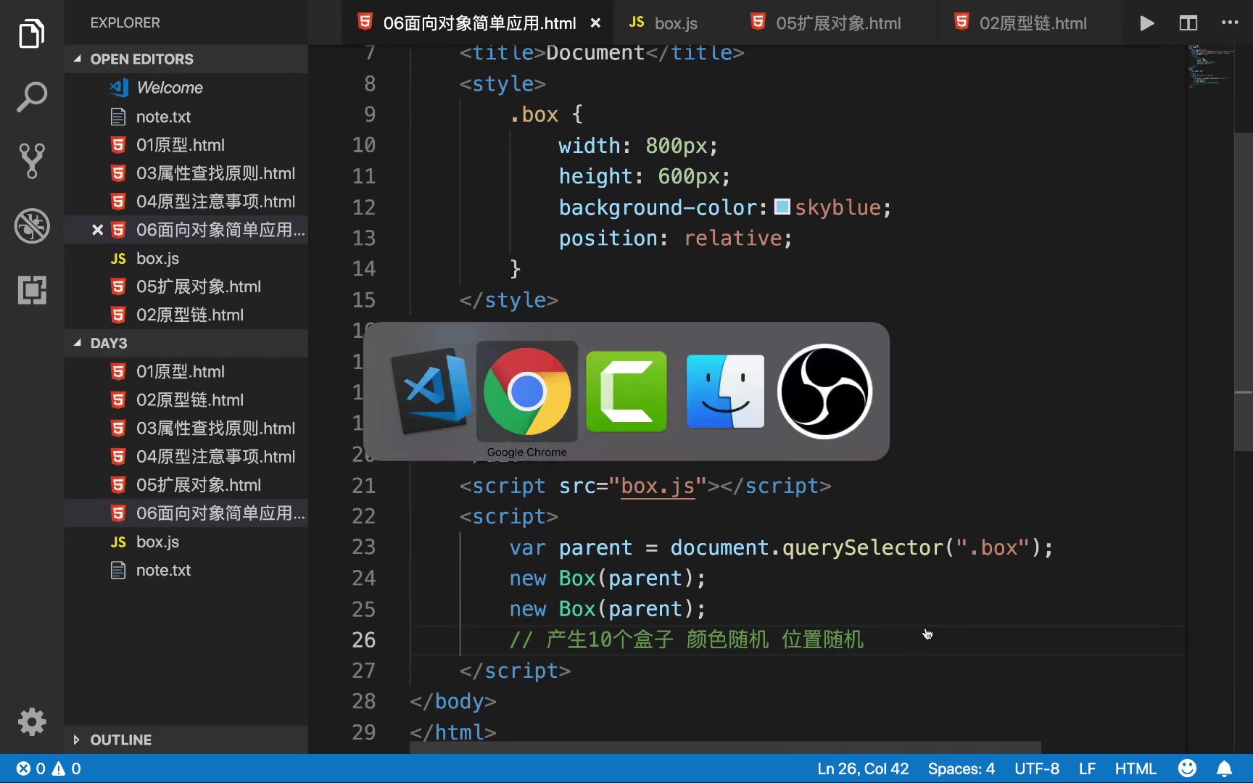This screenshot has height=783, width=1253.
Task: Click the 'position: relative;' line of code
Action: pyautogui.click(x=675, y=238)
